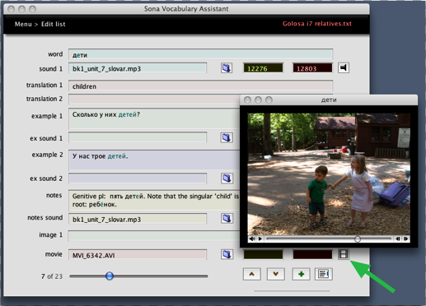Open file browser for sound 1

point(227,68)
